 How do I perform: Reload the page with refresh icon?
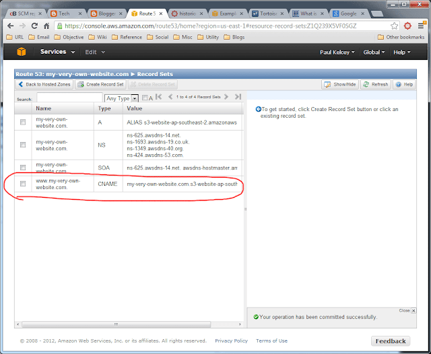tap(34, 26)
